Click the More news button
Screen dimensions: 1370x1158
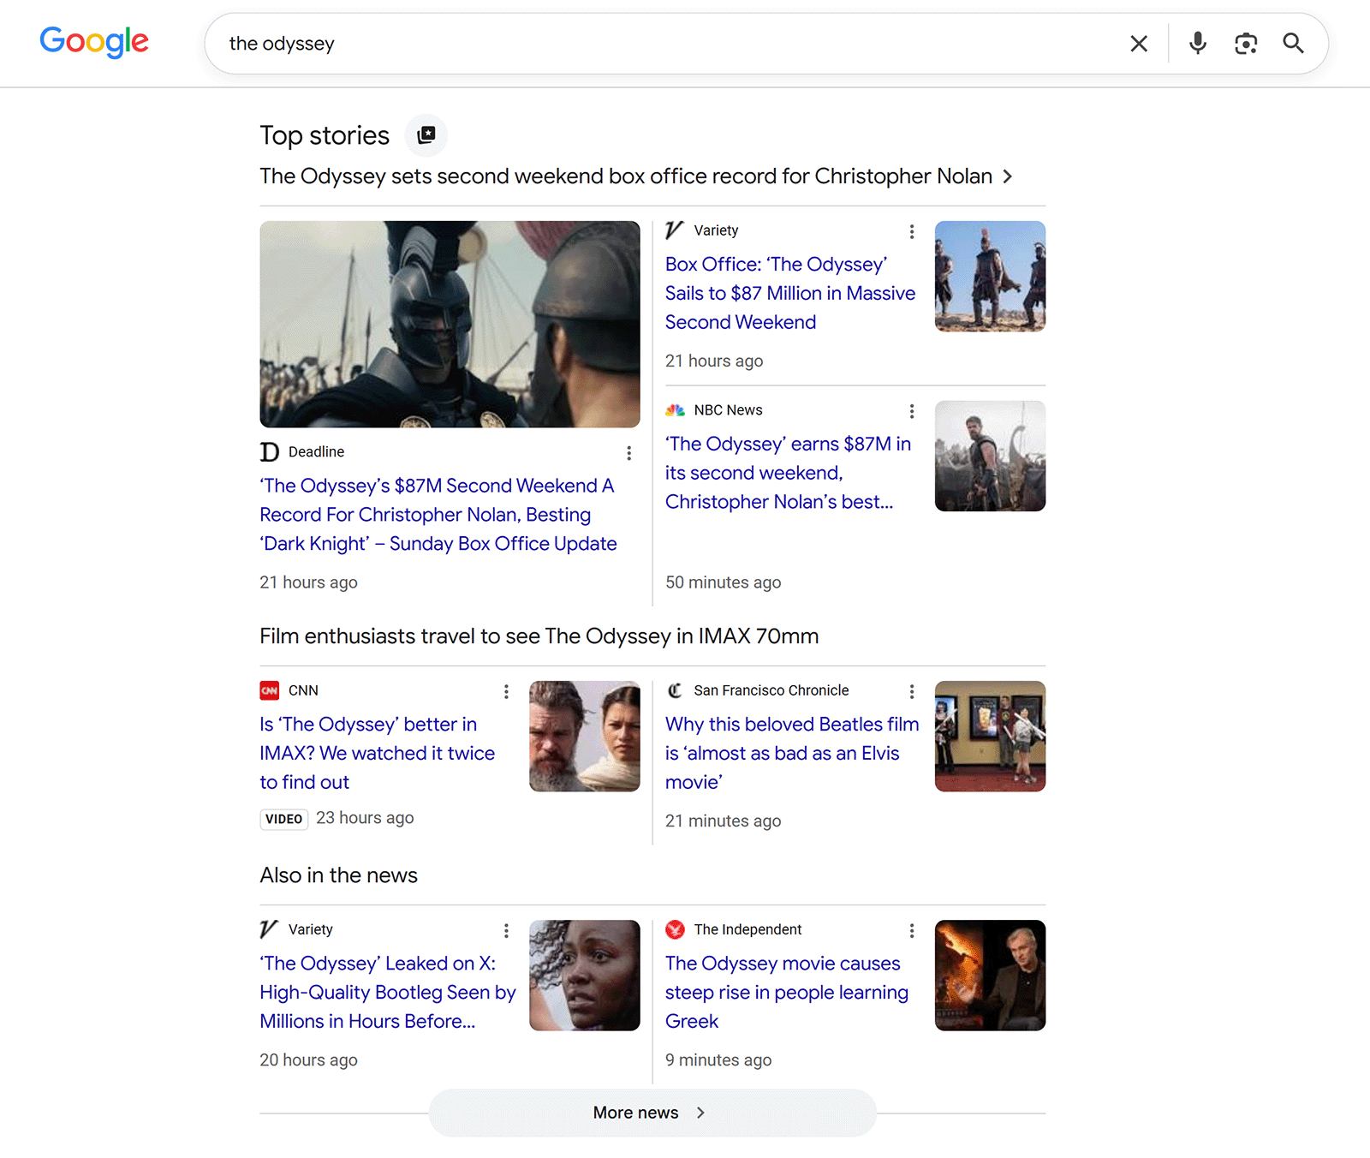(652, 1113)
